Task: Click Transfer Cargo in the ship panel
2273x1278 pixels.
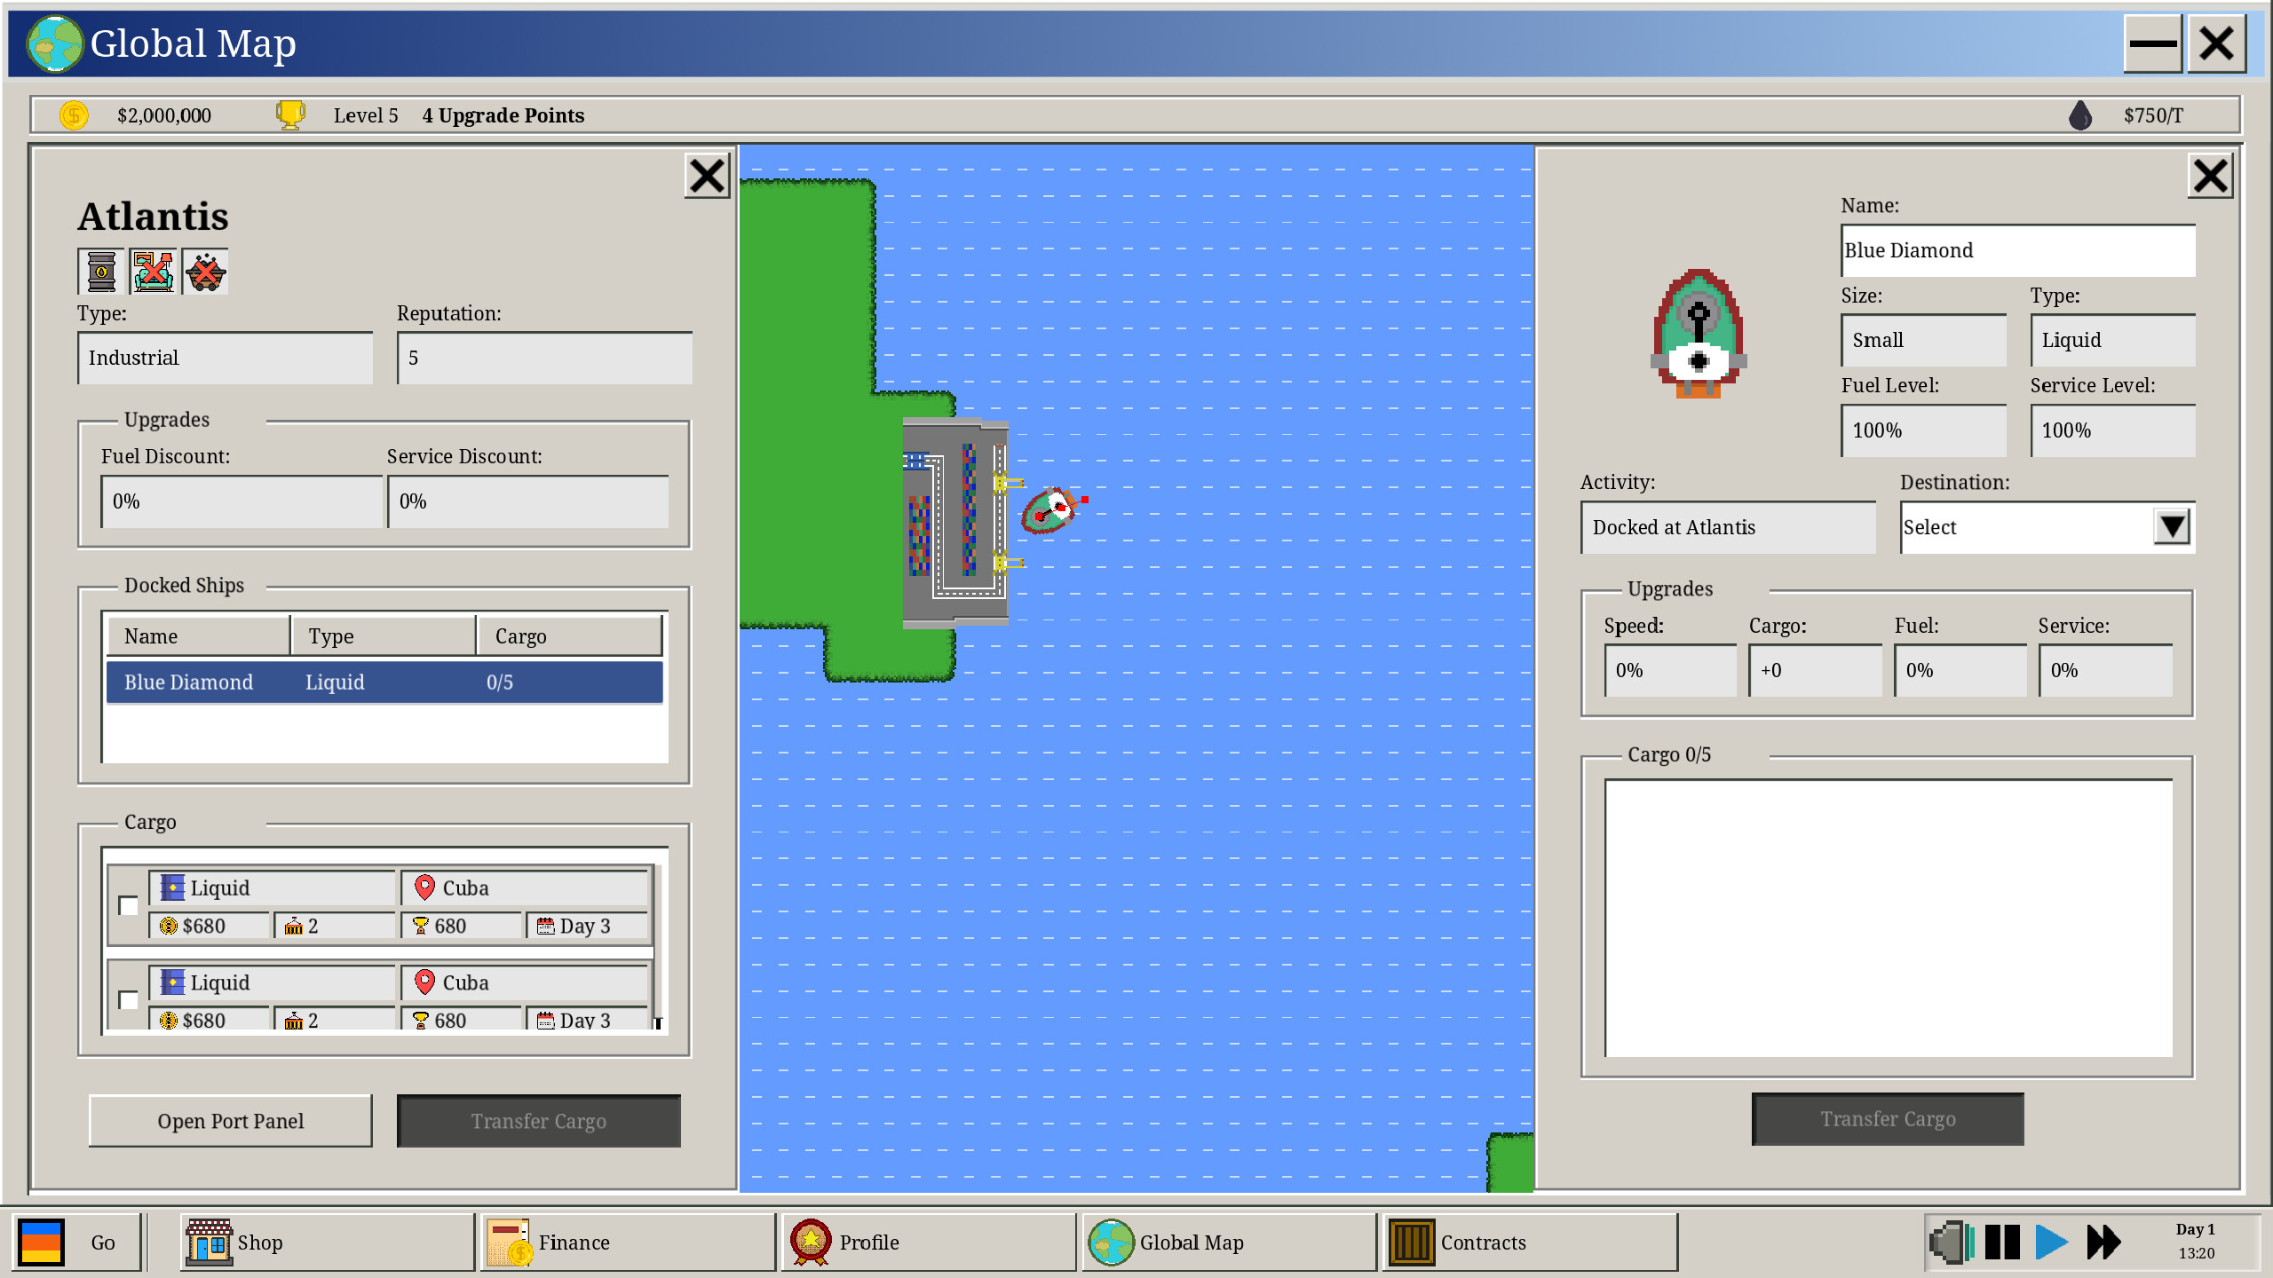Action: point(1887,1119)
